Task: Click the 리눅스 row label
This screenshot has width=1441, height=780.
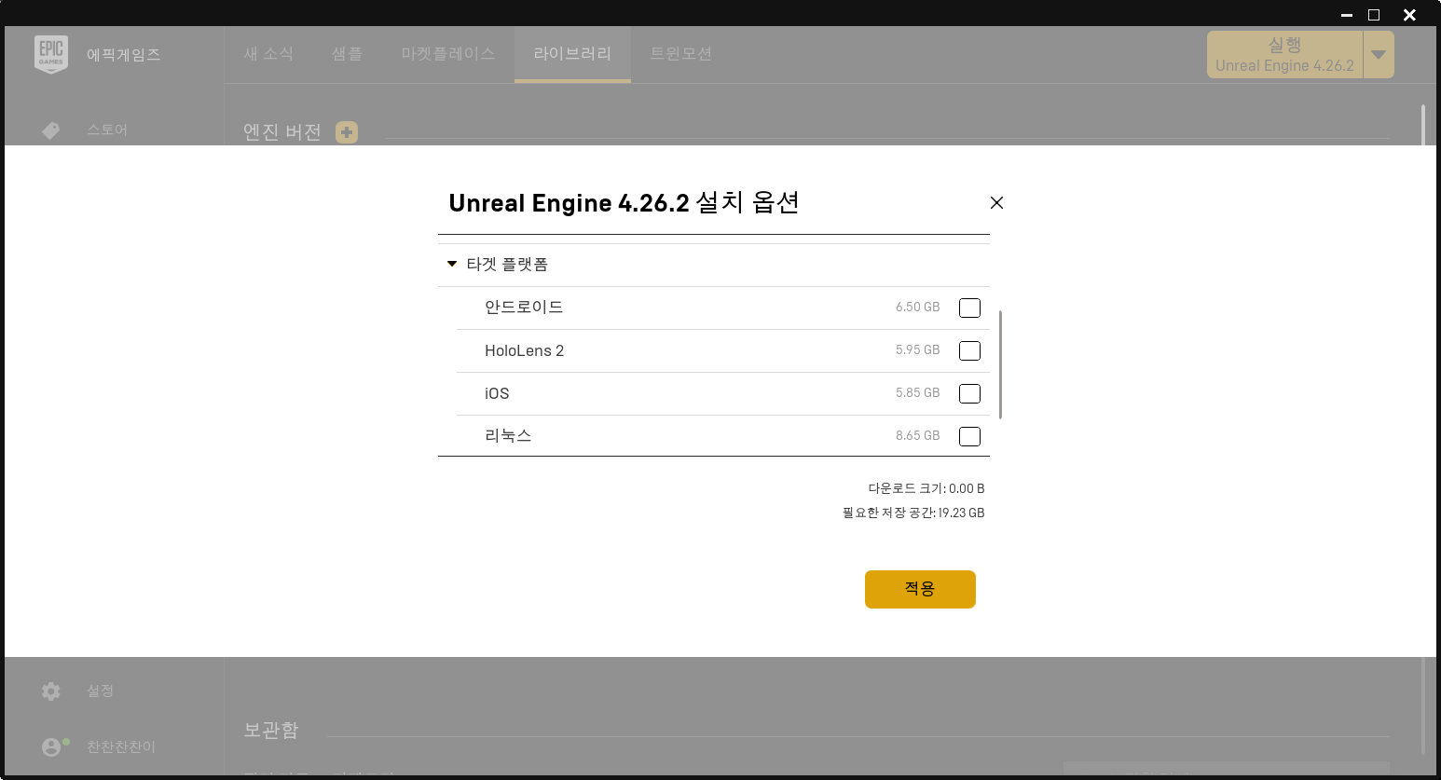Action: (x=508, y=436)
